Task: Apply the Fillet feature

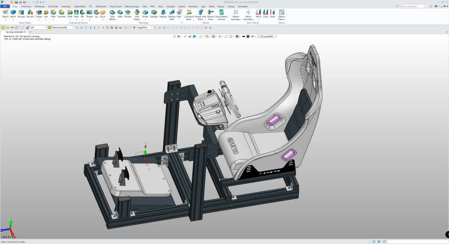Action: coord(53,14)
